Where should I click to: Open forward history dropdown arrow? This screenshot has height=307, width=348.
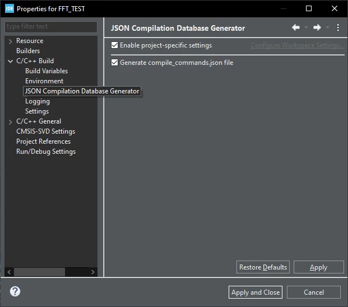327,27
